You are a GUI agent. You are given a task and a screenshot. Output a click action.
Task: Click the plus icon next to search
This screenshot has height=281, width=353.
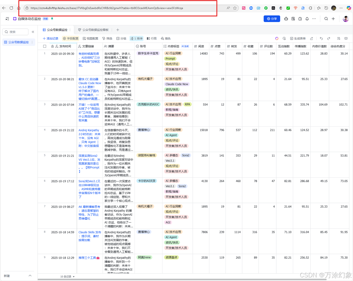coord(333,19)
